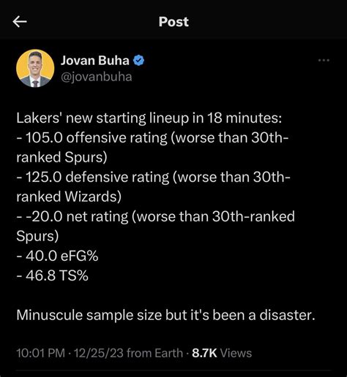Screen dimensions: 347x377
Task: Click the 'Lakers' new starting lineup' line
Action: [149, 118]
